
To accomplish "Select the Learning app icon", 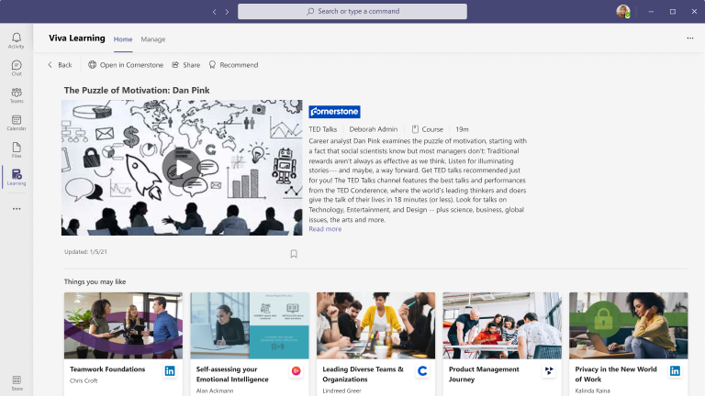I will (x=17, y=177).
